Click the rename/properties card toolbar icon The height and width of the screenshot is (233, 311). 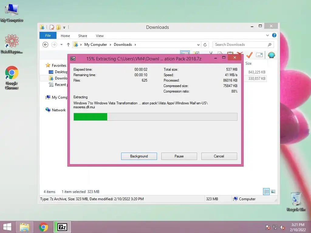pyautogui.click(x=259, y=55)
